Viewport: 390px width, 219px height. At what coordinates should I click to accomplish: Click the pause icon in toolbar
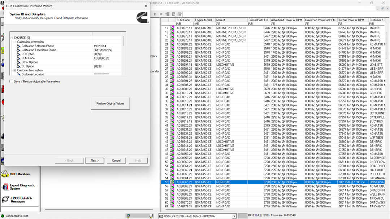[155, 14]
